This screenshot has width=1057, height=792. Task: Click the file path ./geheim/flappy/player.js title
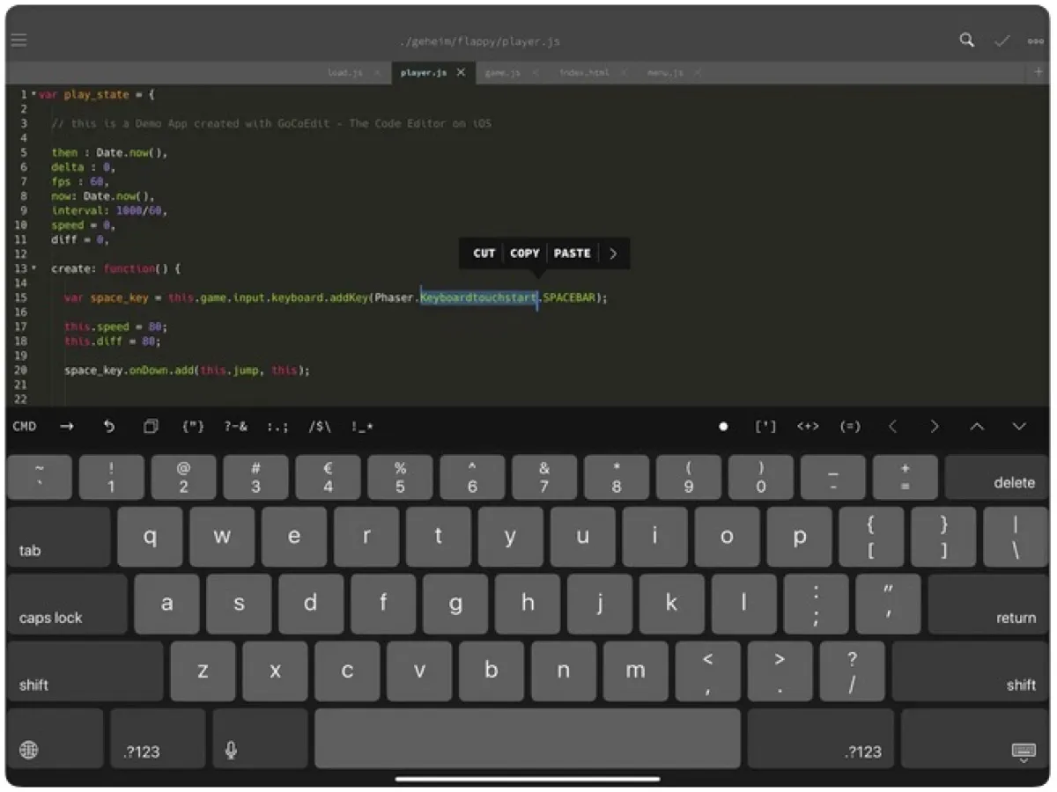click(x=479, y=41)
